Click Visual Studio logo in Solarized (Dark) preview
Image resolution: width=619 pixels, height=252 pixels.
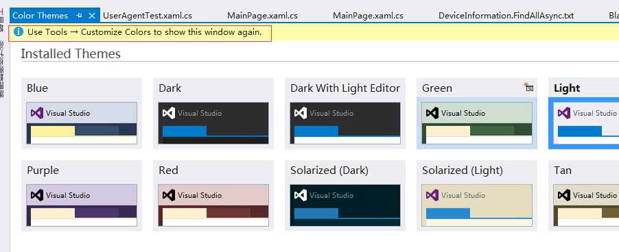pyautogui.click(x=301, y=195)
